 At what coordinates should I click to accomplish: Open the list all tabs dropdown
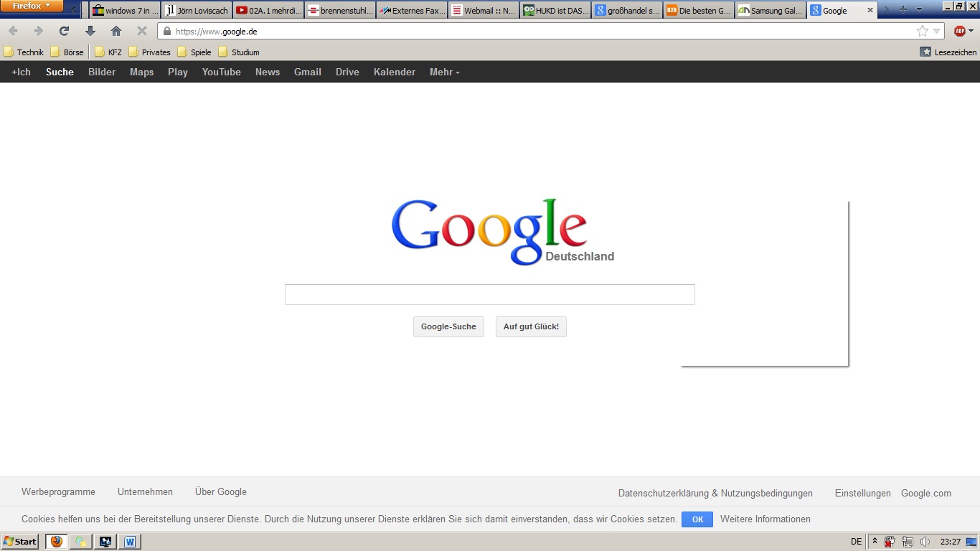click(919, 9)
